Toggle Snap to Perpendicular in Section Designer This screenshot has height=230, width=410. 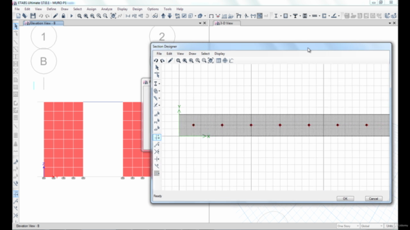(157, 159)
